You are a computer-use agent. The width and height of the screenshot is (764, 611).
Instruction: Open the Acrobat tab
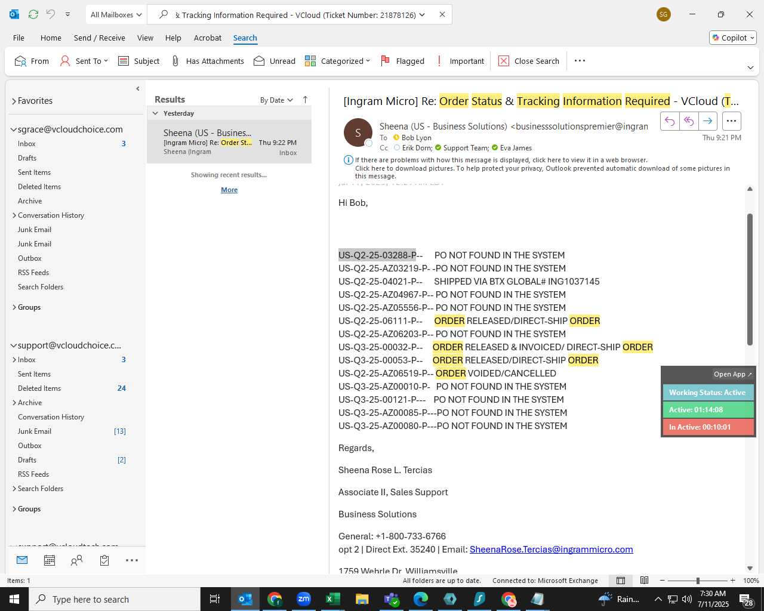[x=208, y=38]
